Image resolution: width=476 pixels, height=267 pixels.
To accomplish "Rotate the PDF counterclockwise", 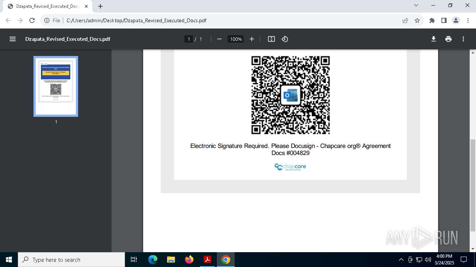I will click(285, 39).
